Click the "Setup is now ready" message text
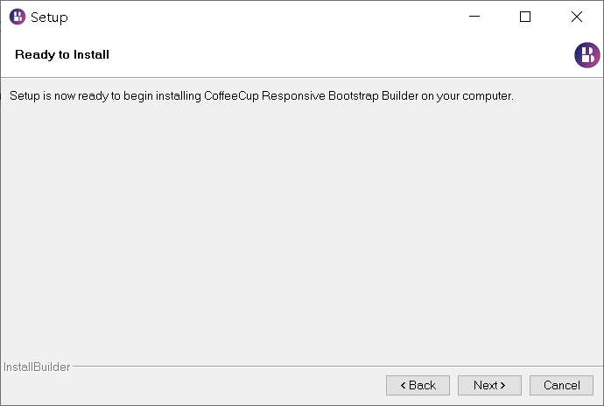 pyautogui.click(x=105, y=95)
